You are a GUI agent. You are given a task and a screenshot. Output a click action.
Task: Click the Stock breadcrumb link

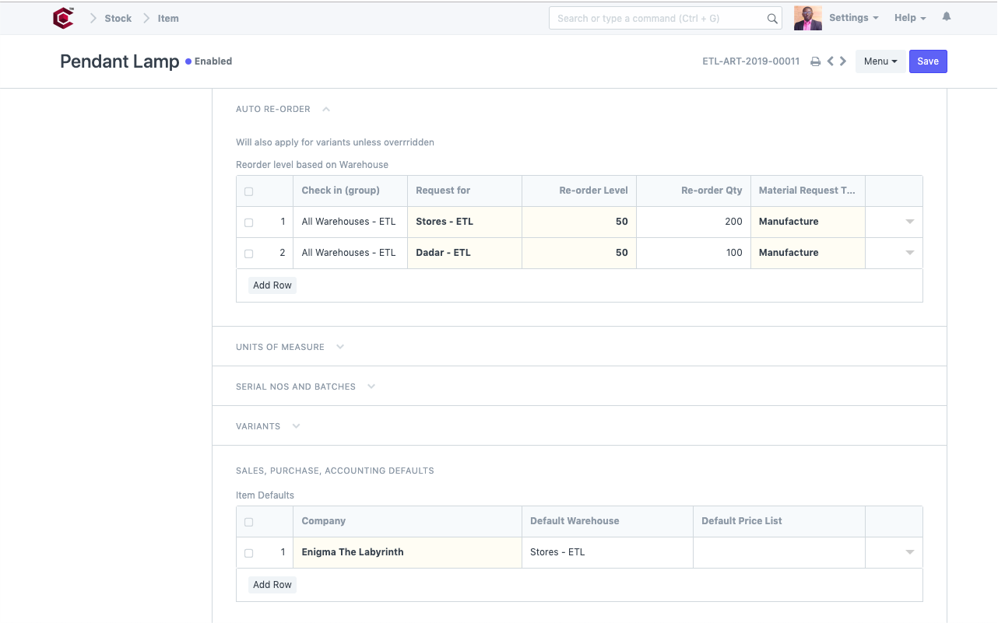point(118,18)
